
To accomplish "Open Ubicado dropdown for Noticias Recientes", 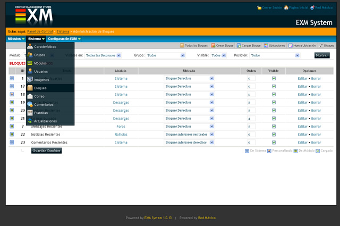I will (189, 135).
